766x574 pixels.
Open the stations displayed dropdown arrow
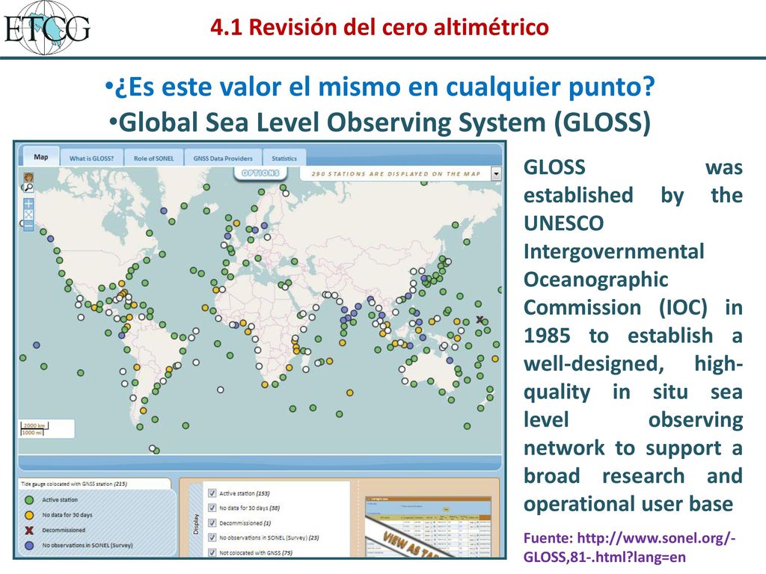pos(496,173)
